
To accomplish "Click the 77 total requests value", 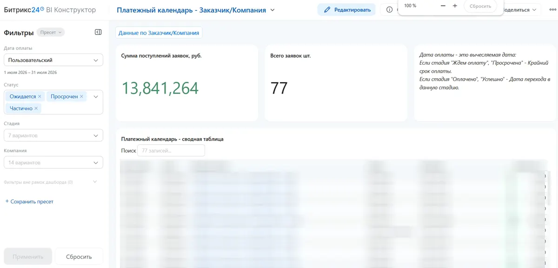I will coord(279,88).
